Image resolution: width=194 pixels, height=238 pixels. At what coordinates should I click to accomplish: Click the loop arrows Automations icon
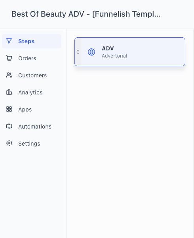point(9,126)
